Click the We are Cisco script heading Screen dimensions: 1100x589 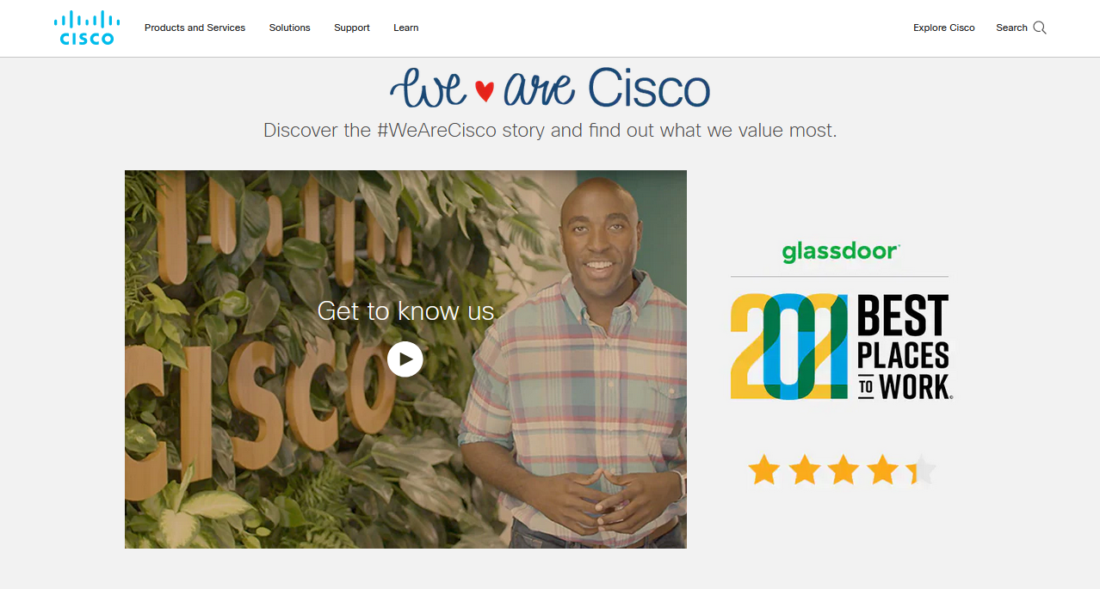(x=550, y=88)
